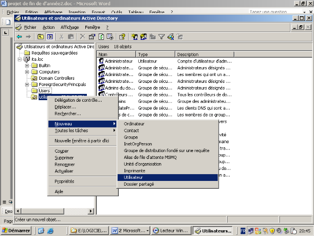Expand the Builtin tree node
This screenshot has width=314, height=236.
click(x=27, y=66)
